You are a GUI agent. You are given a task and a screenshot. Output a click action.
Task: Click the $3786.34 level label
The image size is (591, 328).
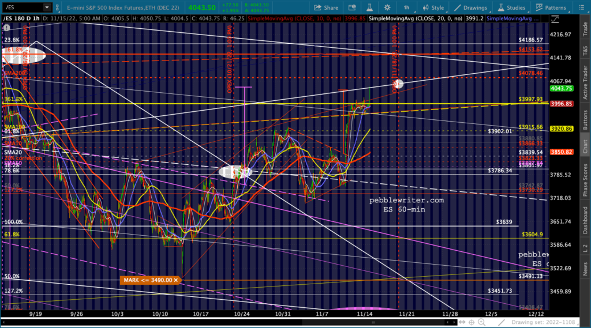click(500, 171)
